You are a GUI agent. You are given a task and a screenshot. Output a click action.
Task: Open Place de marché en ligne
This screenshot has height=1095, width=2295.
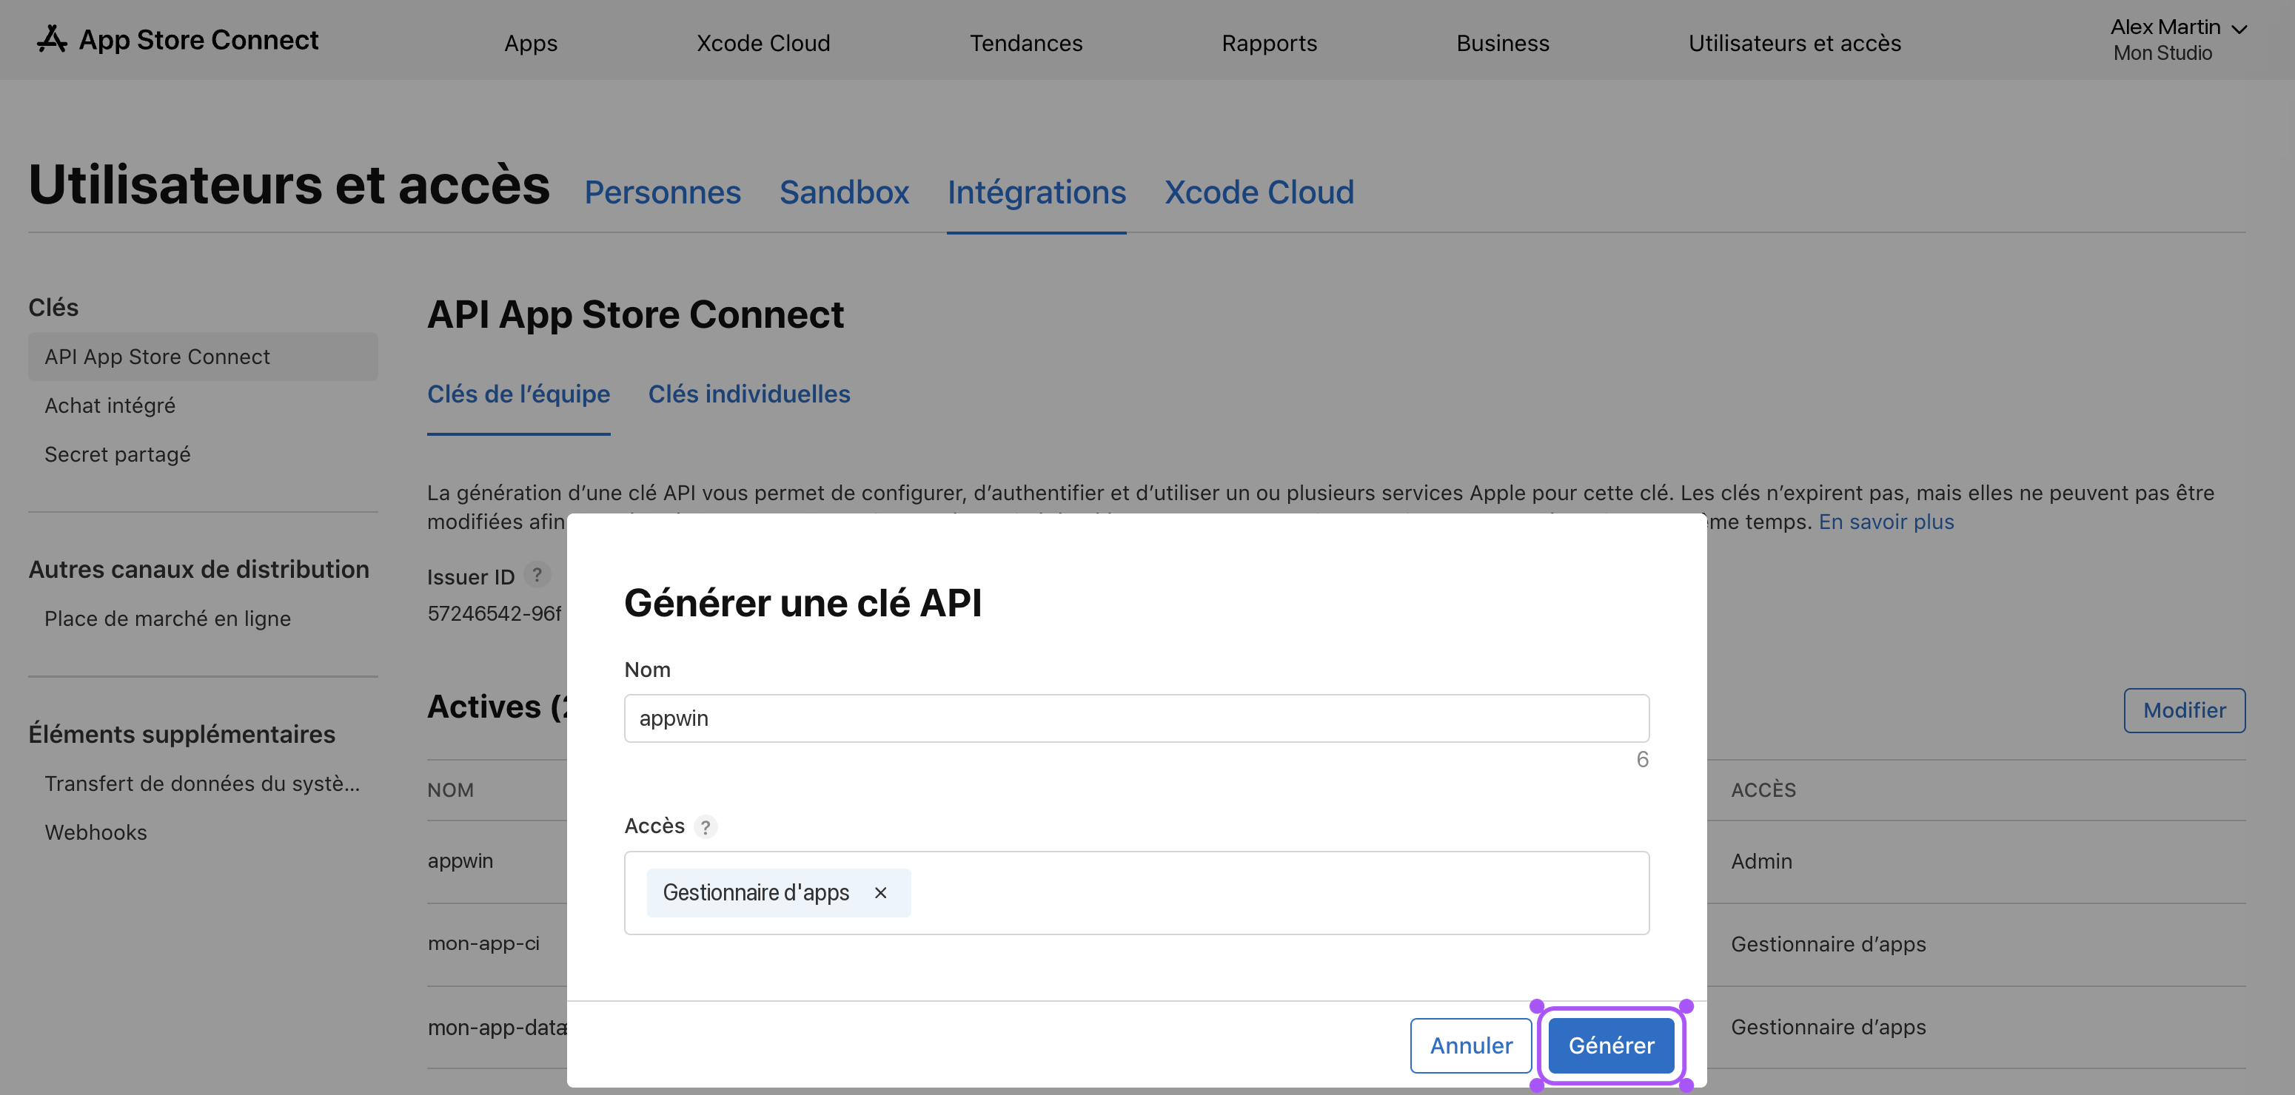167,619
